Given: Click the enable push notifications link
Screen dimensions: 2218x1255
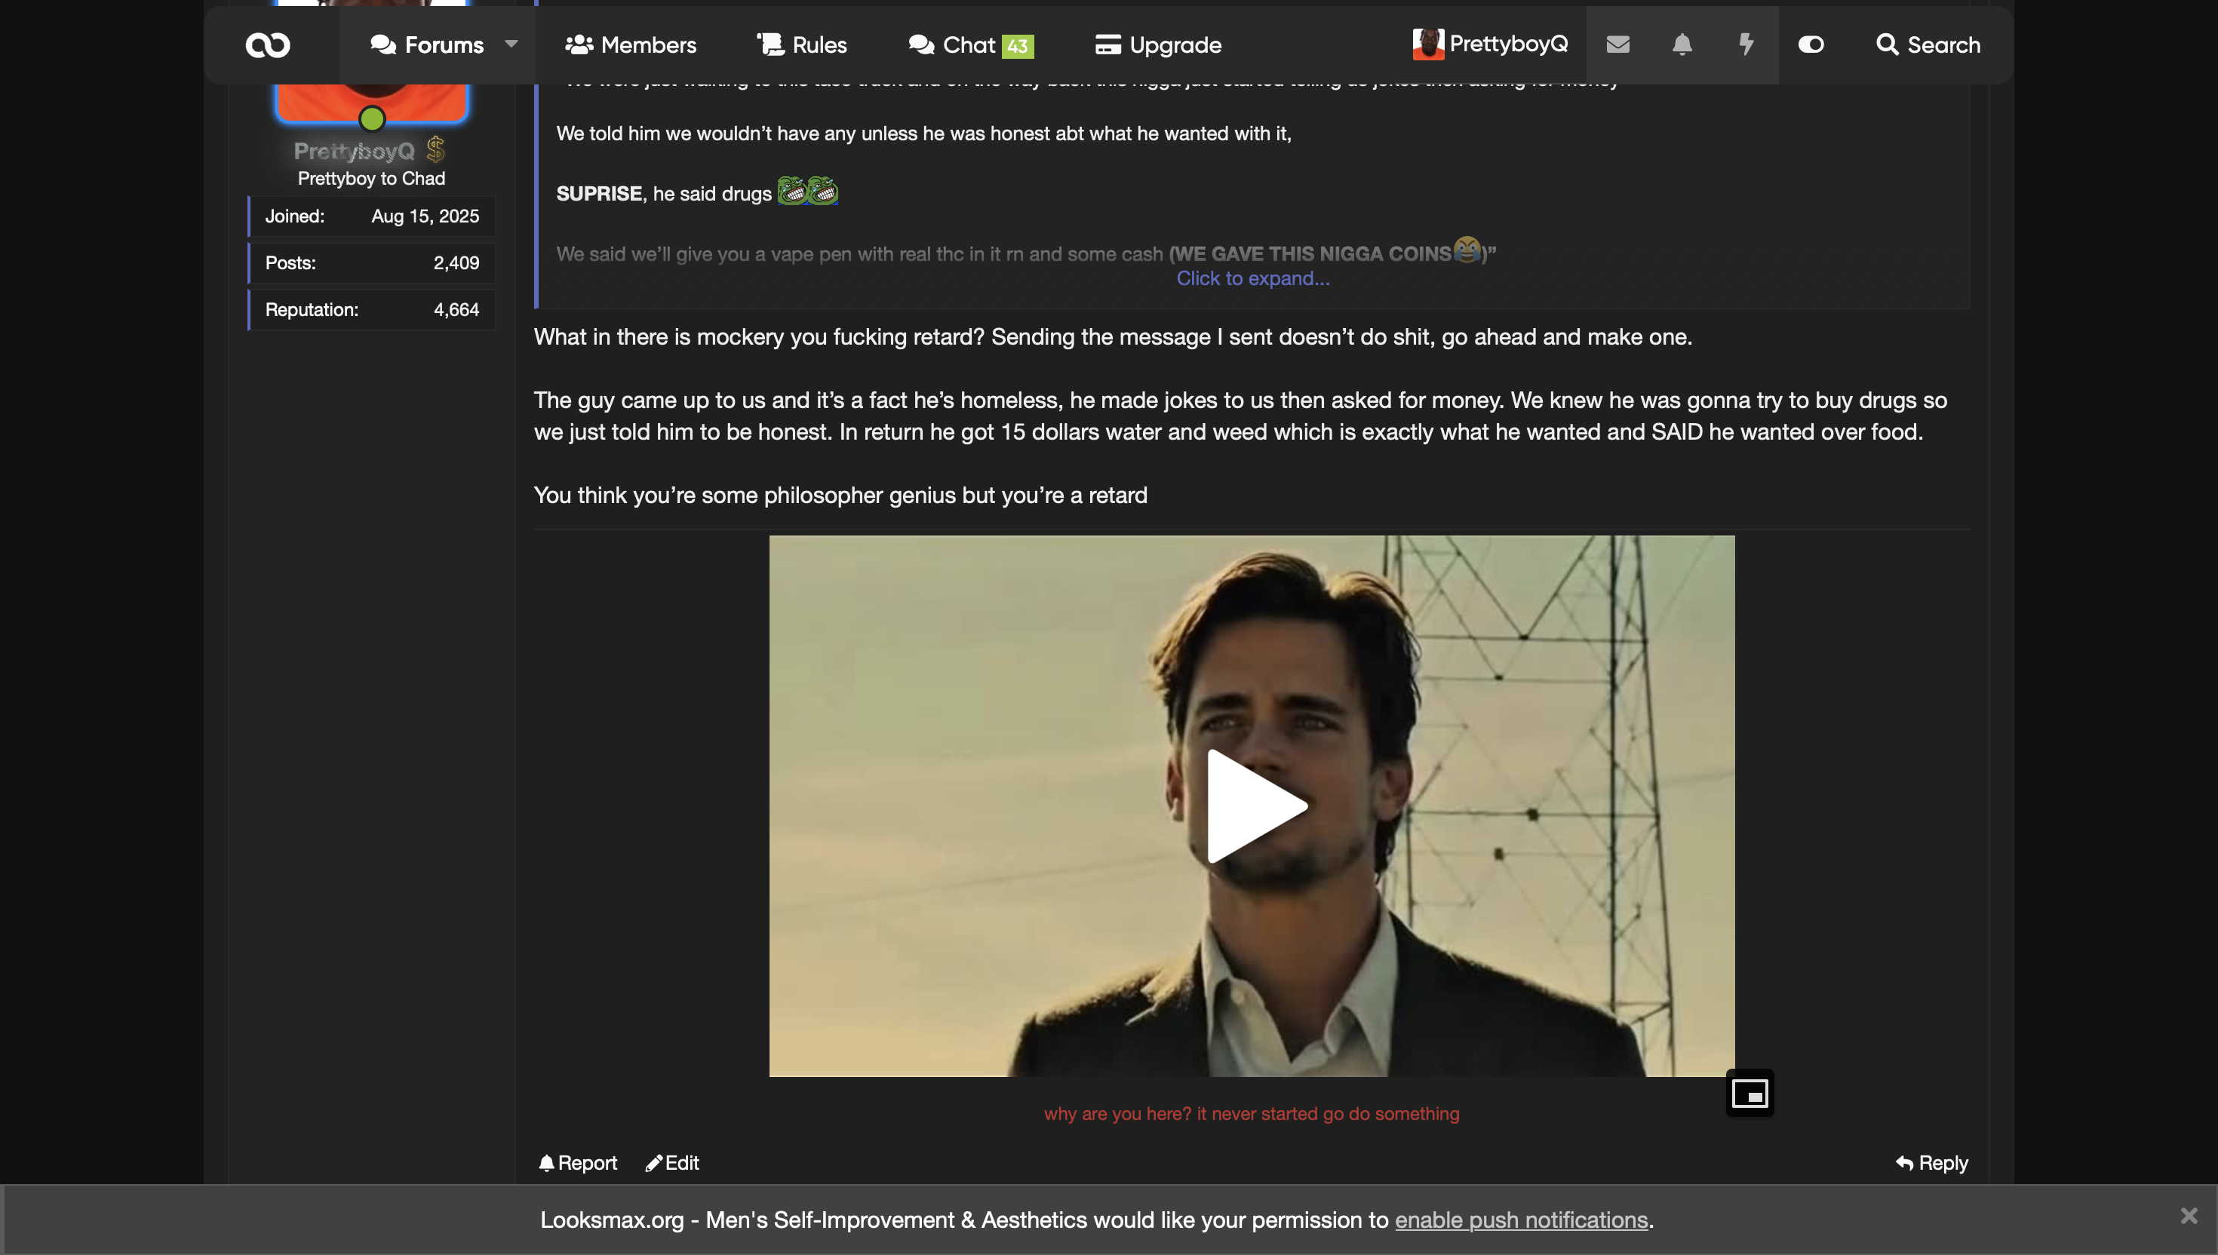Looking at the screenshot, I should [x=1521, y=1220].
